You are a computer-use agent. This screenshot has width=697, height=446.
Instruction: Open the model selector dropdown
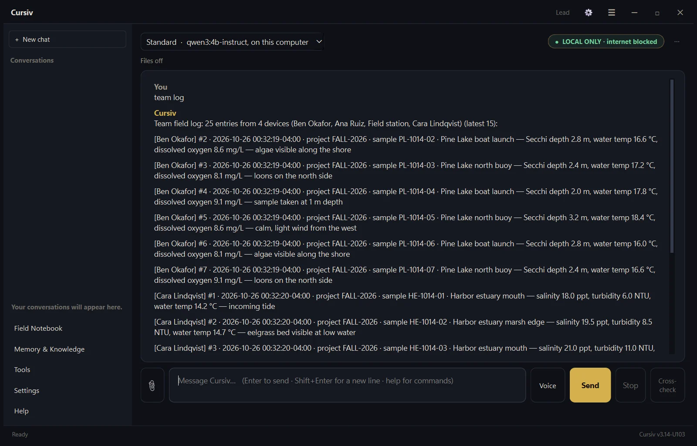point(232,42)
